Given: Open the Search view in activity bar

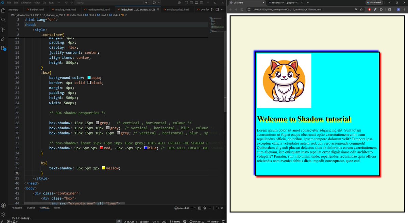Looking at the screenshot, I should click(3, 20).
